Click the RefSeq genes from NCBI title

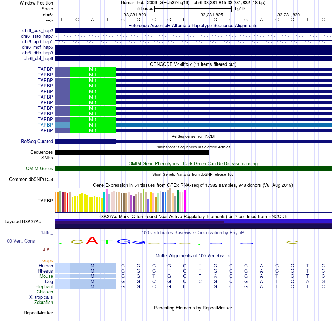coord(193,136)
